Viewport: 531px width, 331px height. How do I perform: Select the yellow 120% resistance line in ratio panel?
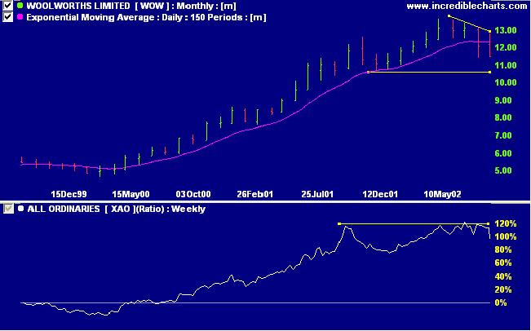coord(414,223)
